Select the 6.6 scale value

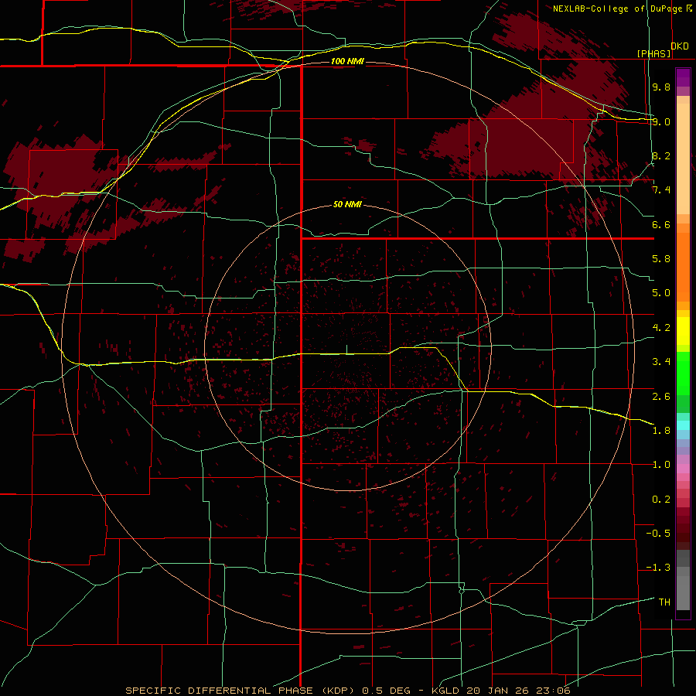pos(661,224)
